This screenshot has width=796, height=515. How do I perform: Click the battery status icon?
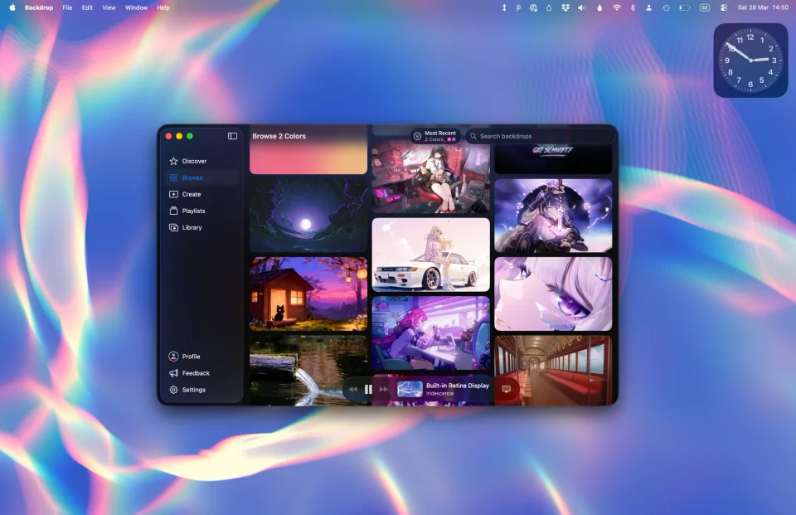[685, 7]
